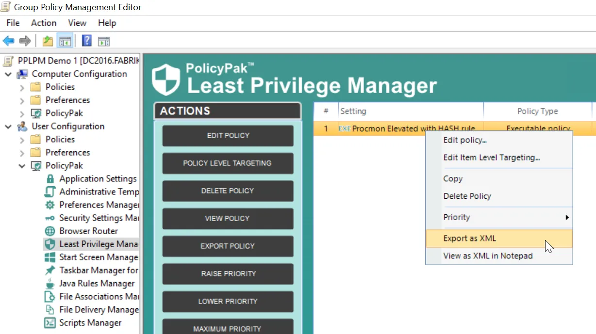This screenshot has width=596, height=334.
Task: Click the Show/Hide Action Pane toolbar icon
Action: (103, 41)
